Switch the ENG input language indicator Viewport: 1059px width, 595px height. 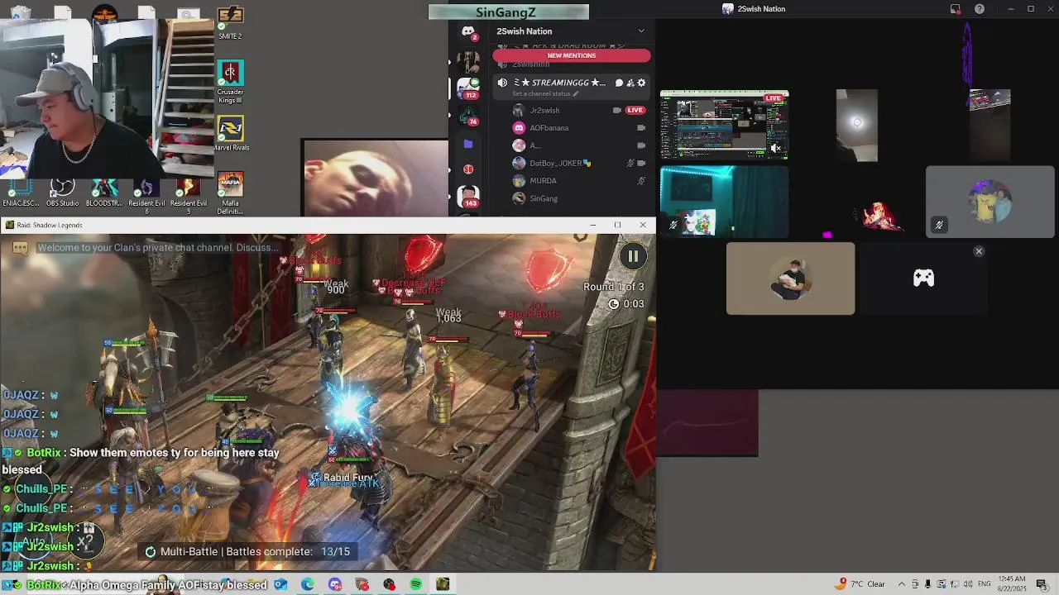pyautogui.click(x=984, y=584)
